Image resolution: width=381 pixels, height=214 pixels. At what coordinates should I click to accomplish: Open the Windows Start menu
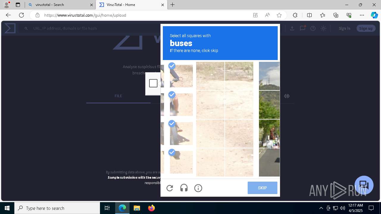[7, 208]
